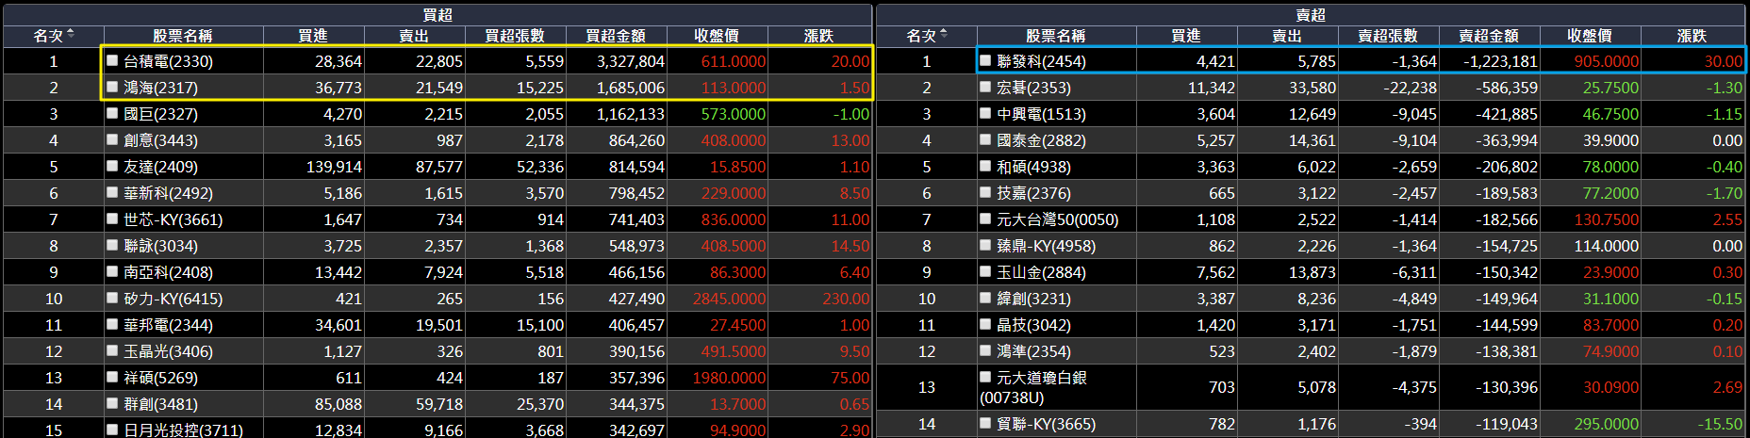Select the 賣超 section title
This screenshot has height=438, width=1750.
coord(1311,15)
